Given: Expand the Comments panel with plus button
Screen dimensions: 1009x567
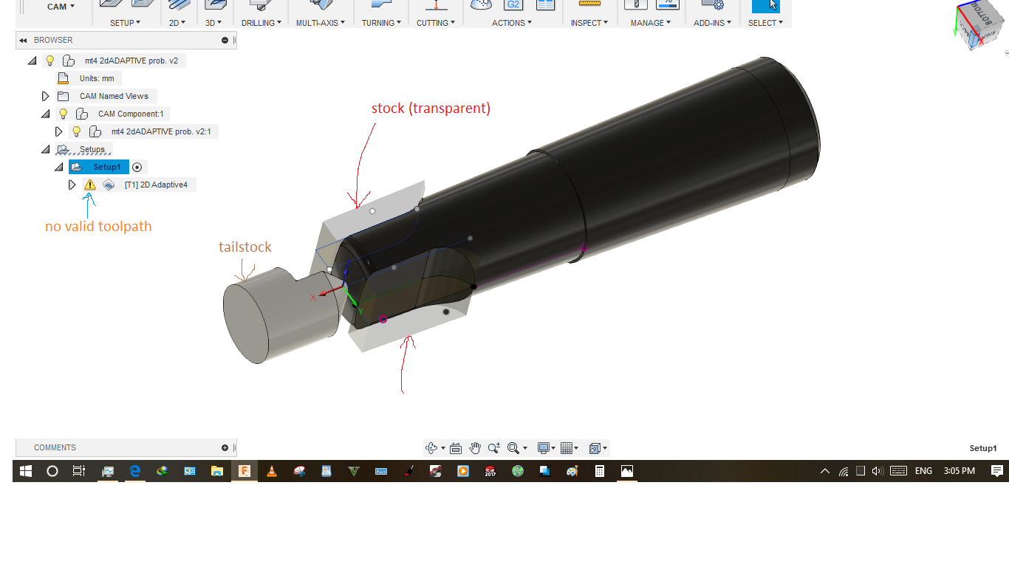Looking at the screenshot, I should click(x=225, y=447).
